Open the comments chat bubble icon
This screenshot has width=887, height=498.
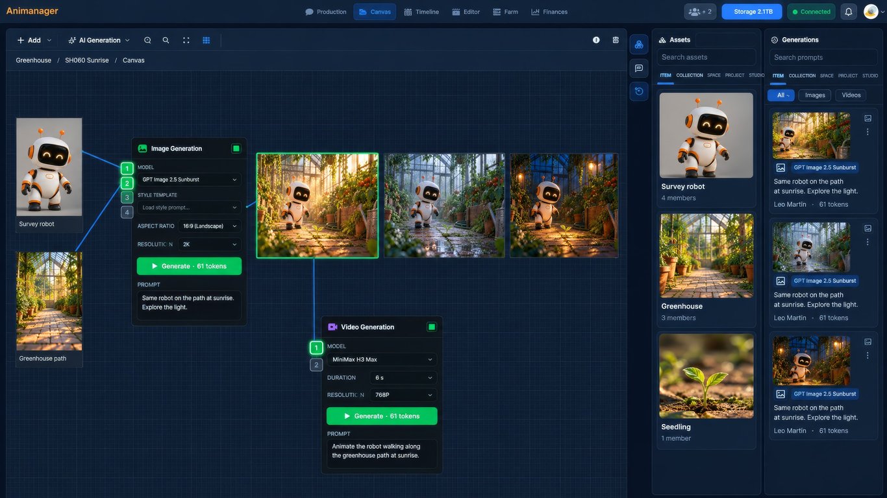[x=639, y=68]
